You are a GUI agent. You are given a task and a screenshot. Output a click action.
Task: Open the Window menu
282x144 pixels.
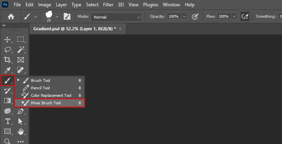[171, 5]
